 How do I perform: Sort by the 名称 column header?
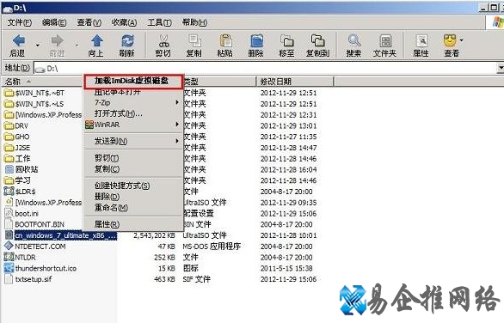[42, 82]
